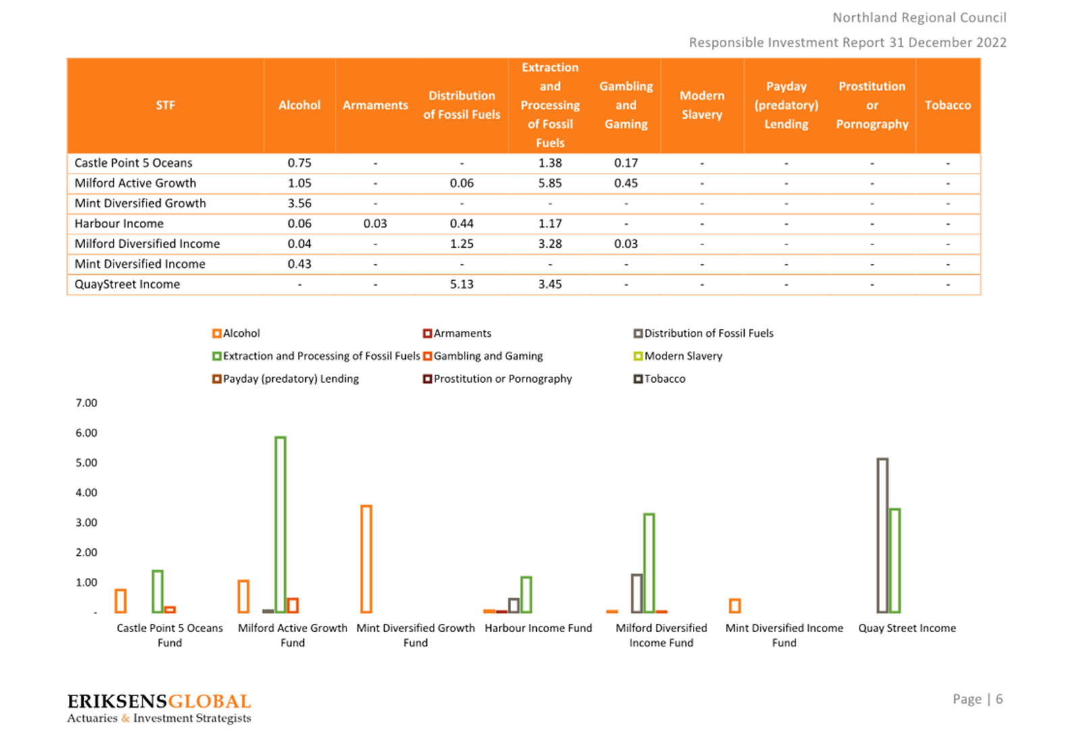Select the Payday (predatory) Lending header
The width and height of the screenshot is (1073, 740).
click(x=787, y=105)
